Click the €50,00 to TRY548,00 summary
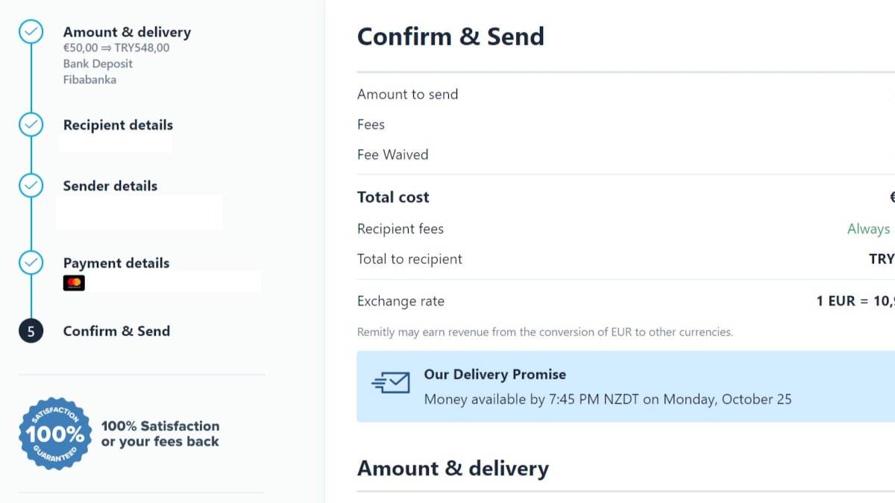 tap(116, 48)
